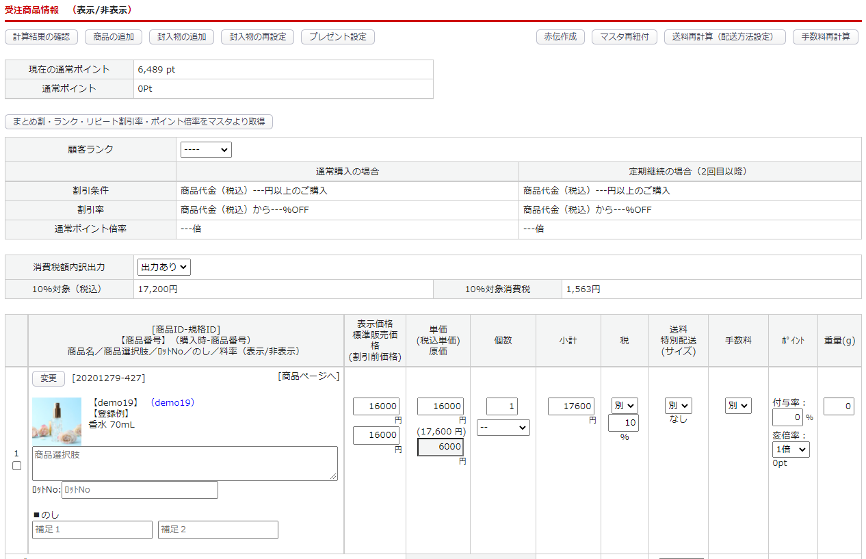The width and height of the screenshot is (866, 559).
Task: Open the 消費税額内訳出力 dropdown
Action: click(164, 268)
